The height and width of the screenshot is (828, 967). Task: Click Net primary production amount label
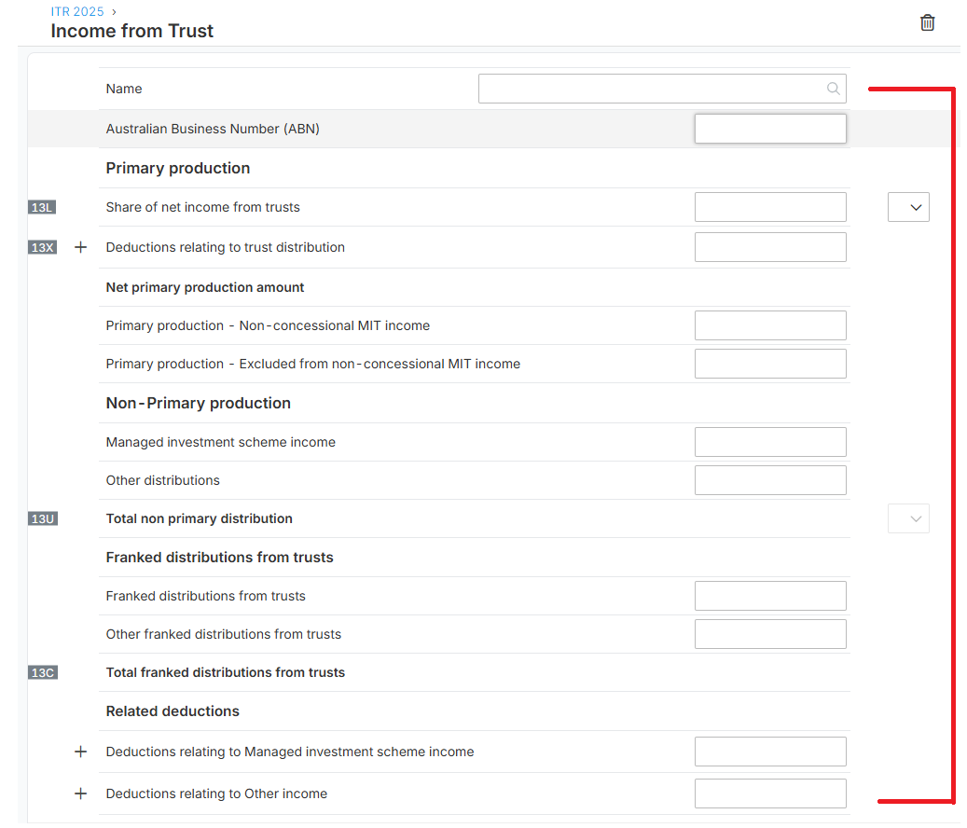(205, 287)
